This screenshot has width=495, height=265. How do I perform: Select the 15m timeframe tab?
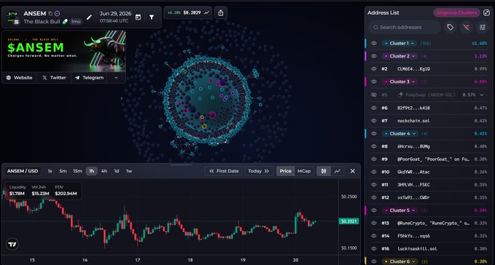pos(77,171)
